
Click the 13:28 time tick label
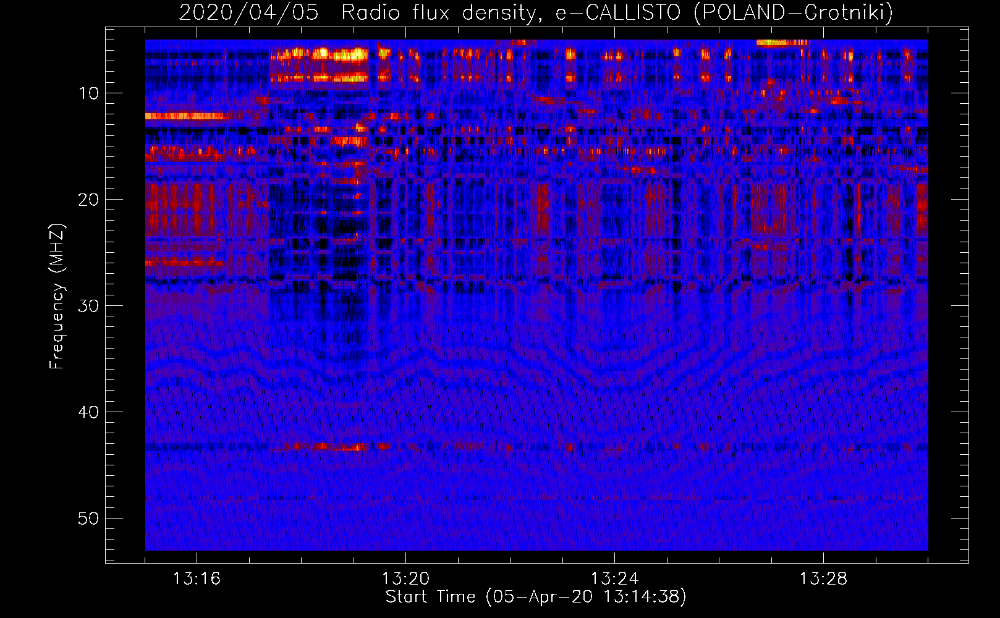point(823,579)
